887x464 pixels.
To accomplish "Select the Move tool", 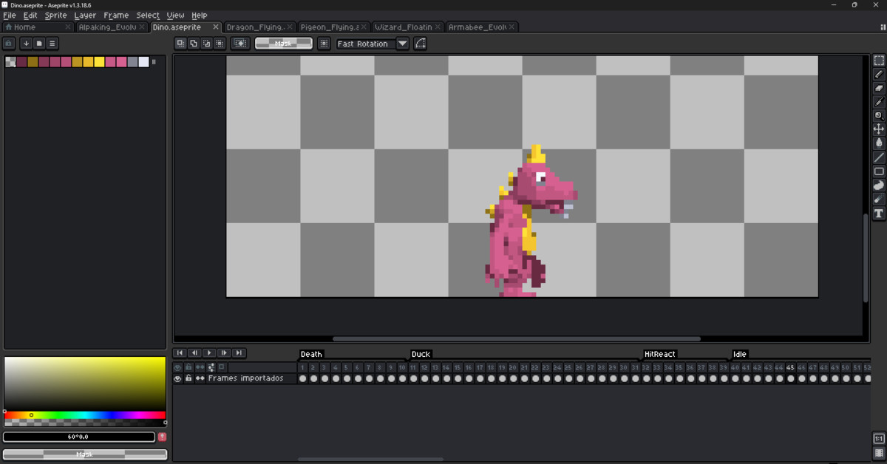I will (x=879, y=130).
